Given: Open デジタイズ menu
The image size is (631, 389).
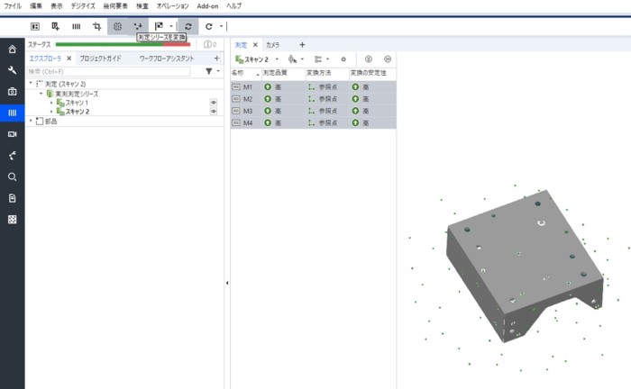Looking at the screenshot, I should pos(83,6).
